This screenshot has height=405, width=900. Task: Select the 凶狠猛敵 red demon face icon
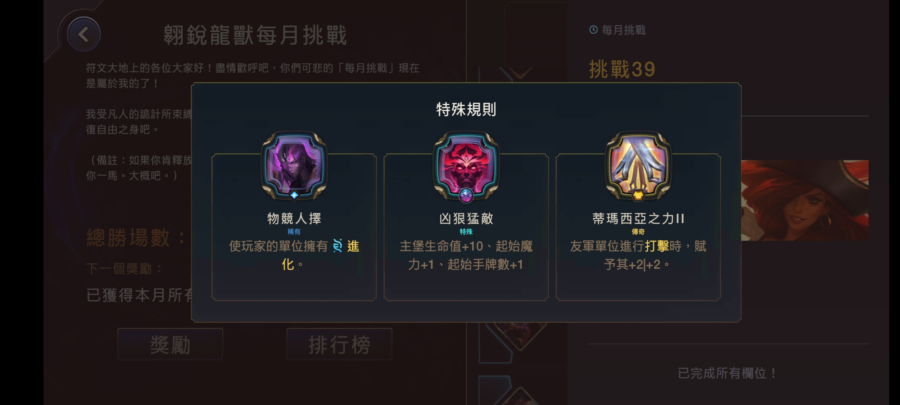tap(466, 164)
